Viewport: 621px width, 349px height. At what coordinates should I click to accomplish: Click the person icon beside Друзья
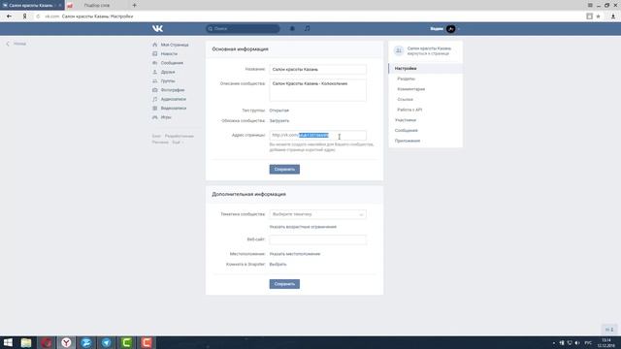[x=155, y=72]
